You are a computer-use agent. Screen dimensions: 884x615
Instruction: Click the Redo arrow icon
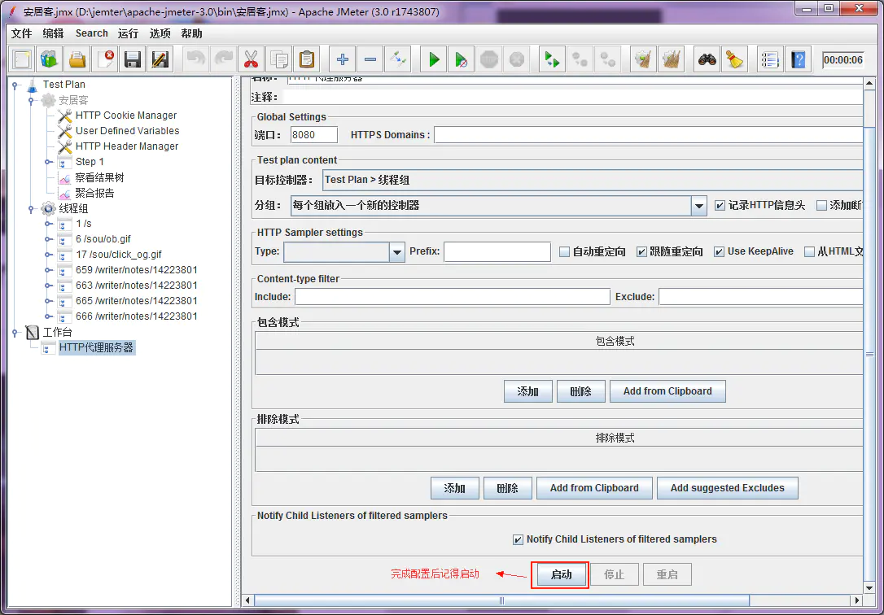coord(223,59)
